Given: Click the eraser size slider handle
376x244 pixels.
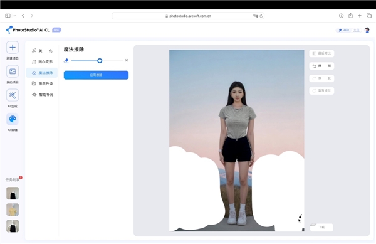Looking at the screenshot, I should pyautogui.click(x=100, y=61).
